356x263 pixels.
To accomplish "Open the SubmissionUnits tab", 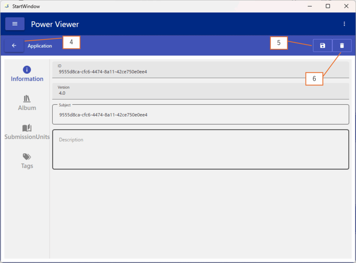I will pyautogui.click(x=27, y=132).
